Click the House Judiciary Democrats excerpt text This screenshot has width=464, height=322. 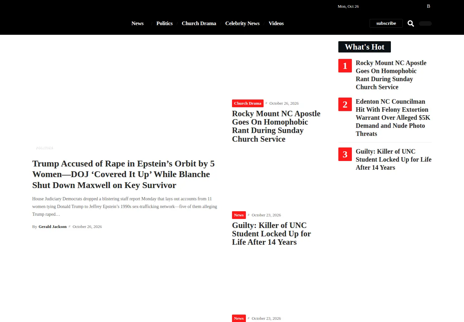(125, 206)
